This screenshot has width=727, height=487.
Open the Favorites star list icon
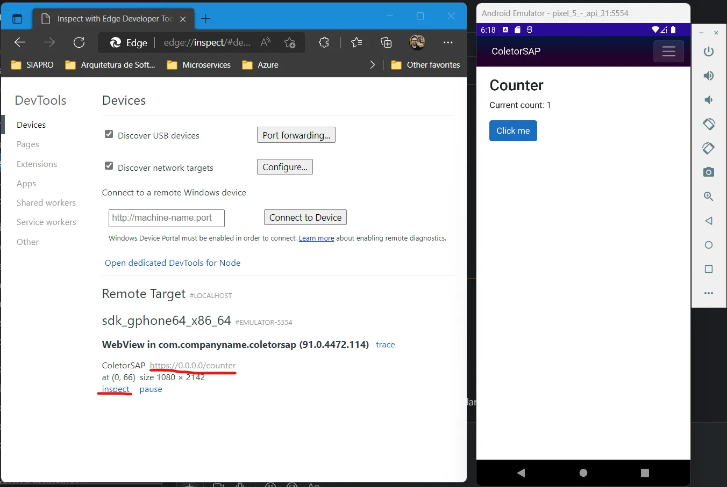[x=357, y=42]
